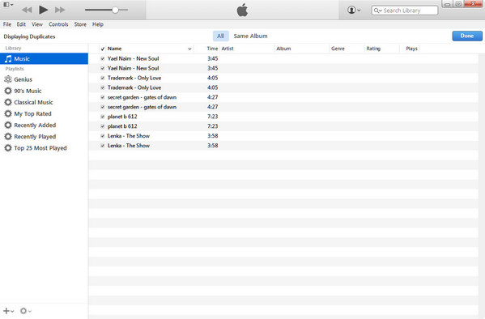Open the Genius playlist
This screenshot has height=319, width=485.
pos(44,79)
